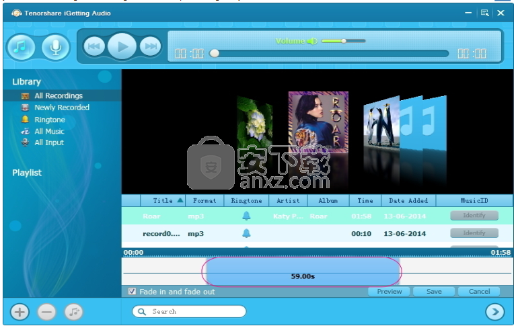
Task: Sort by the Format column header
Action: (x=205, y=201)
